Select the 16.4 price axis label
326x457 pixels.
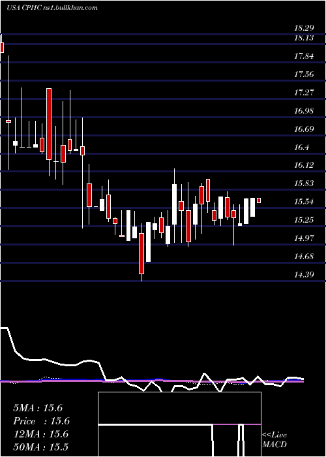click(x=301, y=147)
